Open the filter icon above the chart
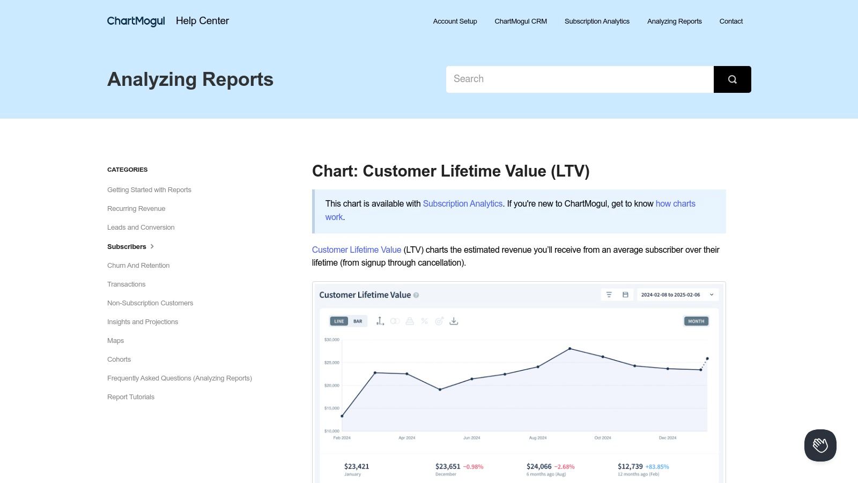Image resolution: width=858 pixels, height=483 pixels. click(610, 295)
